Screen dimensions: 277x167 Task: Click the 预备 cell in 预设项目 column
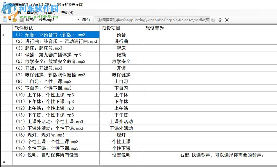121,35
